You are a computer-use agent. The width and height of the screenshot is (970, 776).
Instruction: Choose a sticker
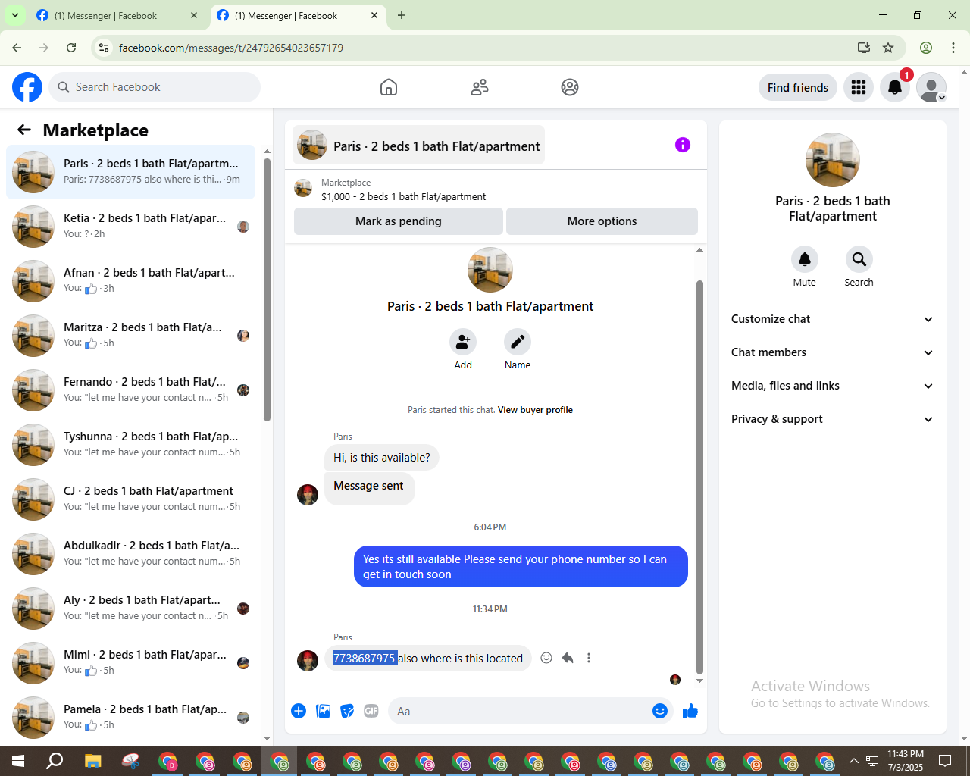347,711
